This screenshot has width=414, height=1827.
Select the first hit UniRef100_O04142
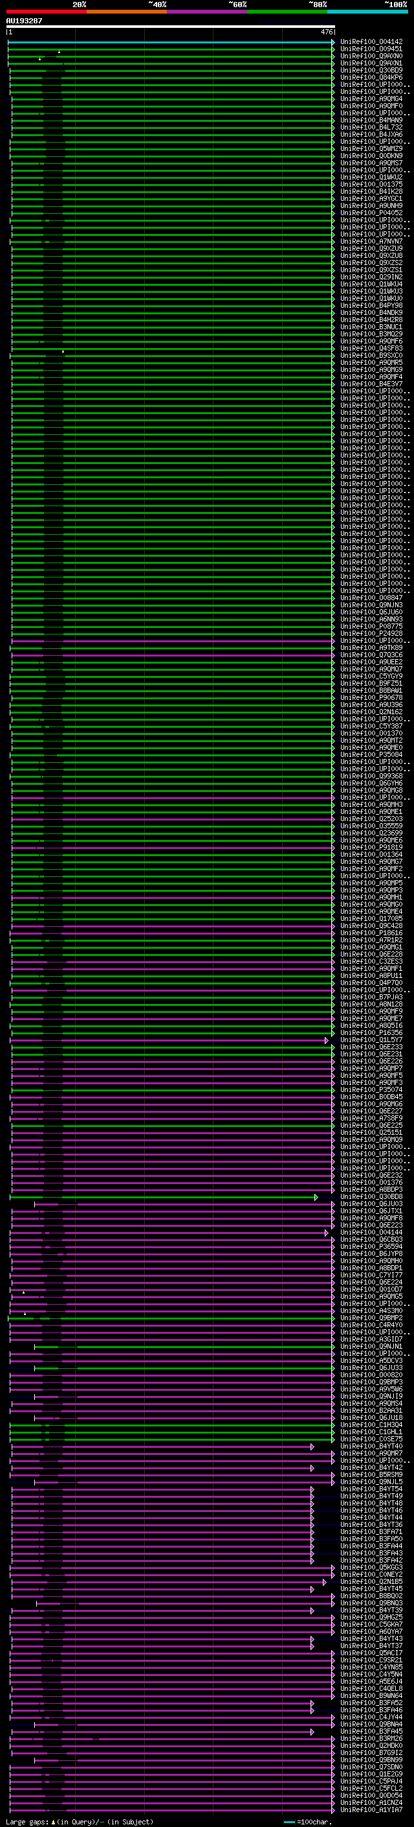click(x=371, y=42)
